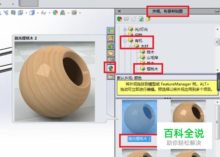Screen dimensions: 220x157
Task: Open the top task pane tab with chat windows icon
Action: point(111,31)
